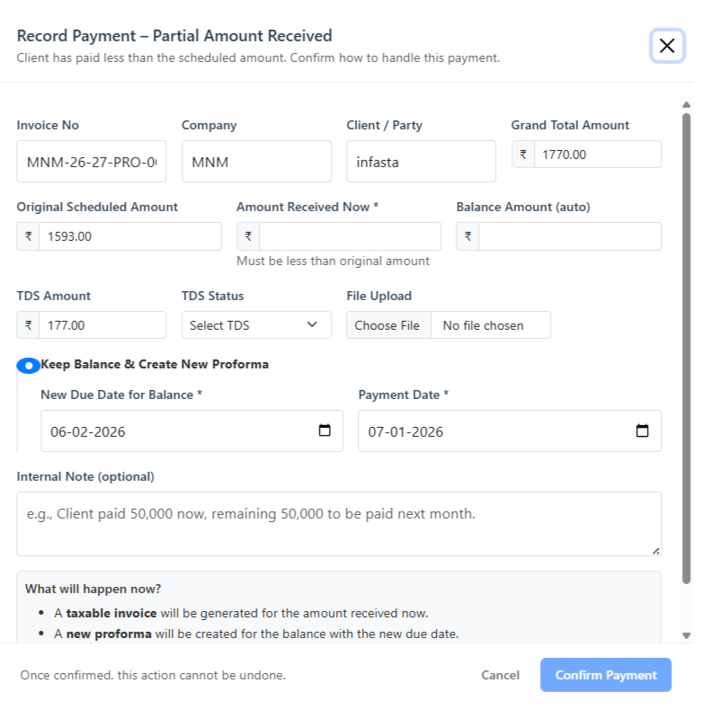This screenshot has width=702, height=719.
Task: Confirm the partial payment
Action: pos(605,675)
